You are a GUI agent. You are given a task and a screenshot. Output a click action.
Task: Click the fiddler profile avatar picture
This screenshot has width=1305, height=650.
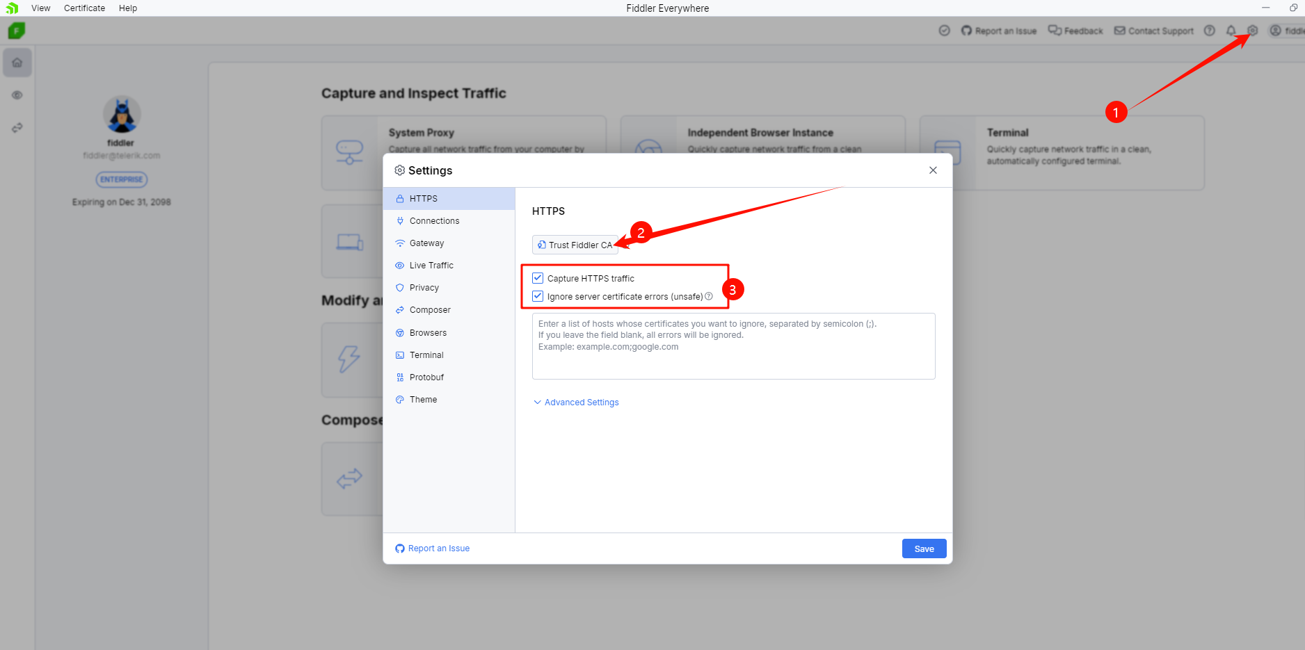(122, 115)
